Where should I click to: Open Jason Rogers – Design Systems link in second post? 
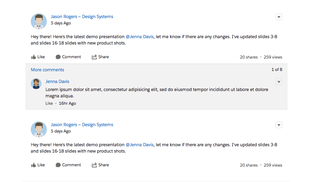[82, 125]
